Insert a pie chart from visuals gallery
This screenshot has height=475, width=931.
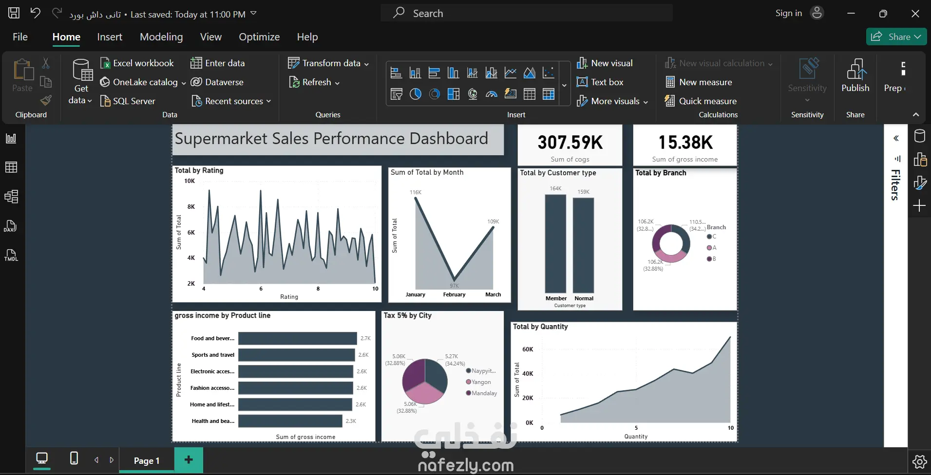coord(416,94)
